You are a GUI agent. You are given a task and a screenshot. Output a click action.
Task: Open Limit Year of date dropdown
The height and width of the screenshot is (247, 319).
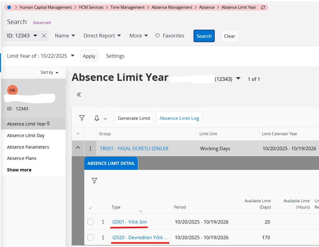72,56
